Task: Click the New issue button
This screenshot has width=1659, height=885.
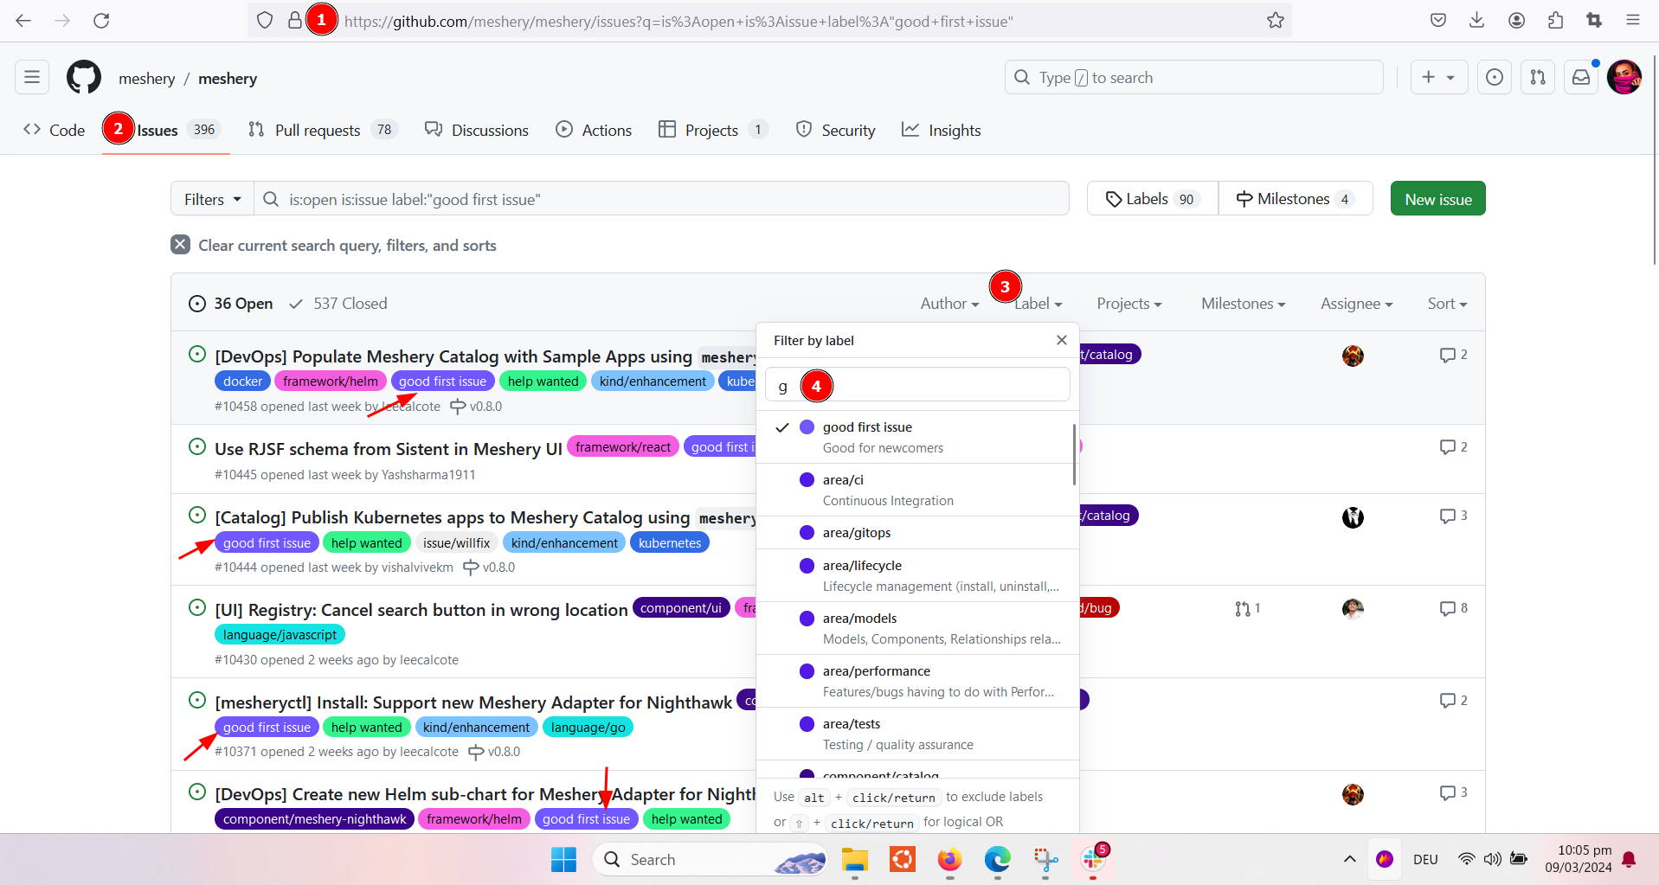Action: tap(1437, 199)
